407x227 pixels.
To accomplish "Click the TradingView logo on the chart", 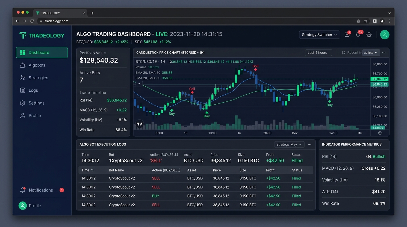I will pyautogui.click(x=140, y=124).
